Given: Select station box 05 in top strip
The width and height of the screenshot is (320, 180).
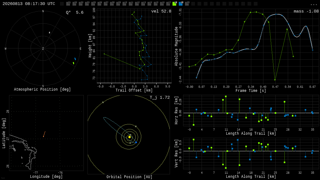Looking at the screenshot, I should point(93,4).
